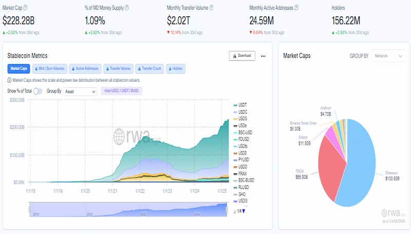The width and height of the screenshot is (411, 234).
Task: Toggle USDe series in legend
Action: 240,125
